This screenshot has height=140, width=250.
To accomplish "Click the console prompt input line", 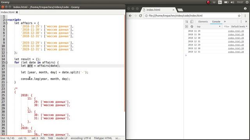I will tap(217, 55).
